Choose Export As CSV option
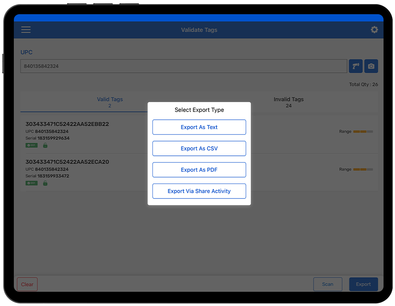395x306 pixels. (x=199, y=149)
